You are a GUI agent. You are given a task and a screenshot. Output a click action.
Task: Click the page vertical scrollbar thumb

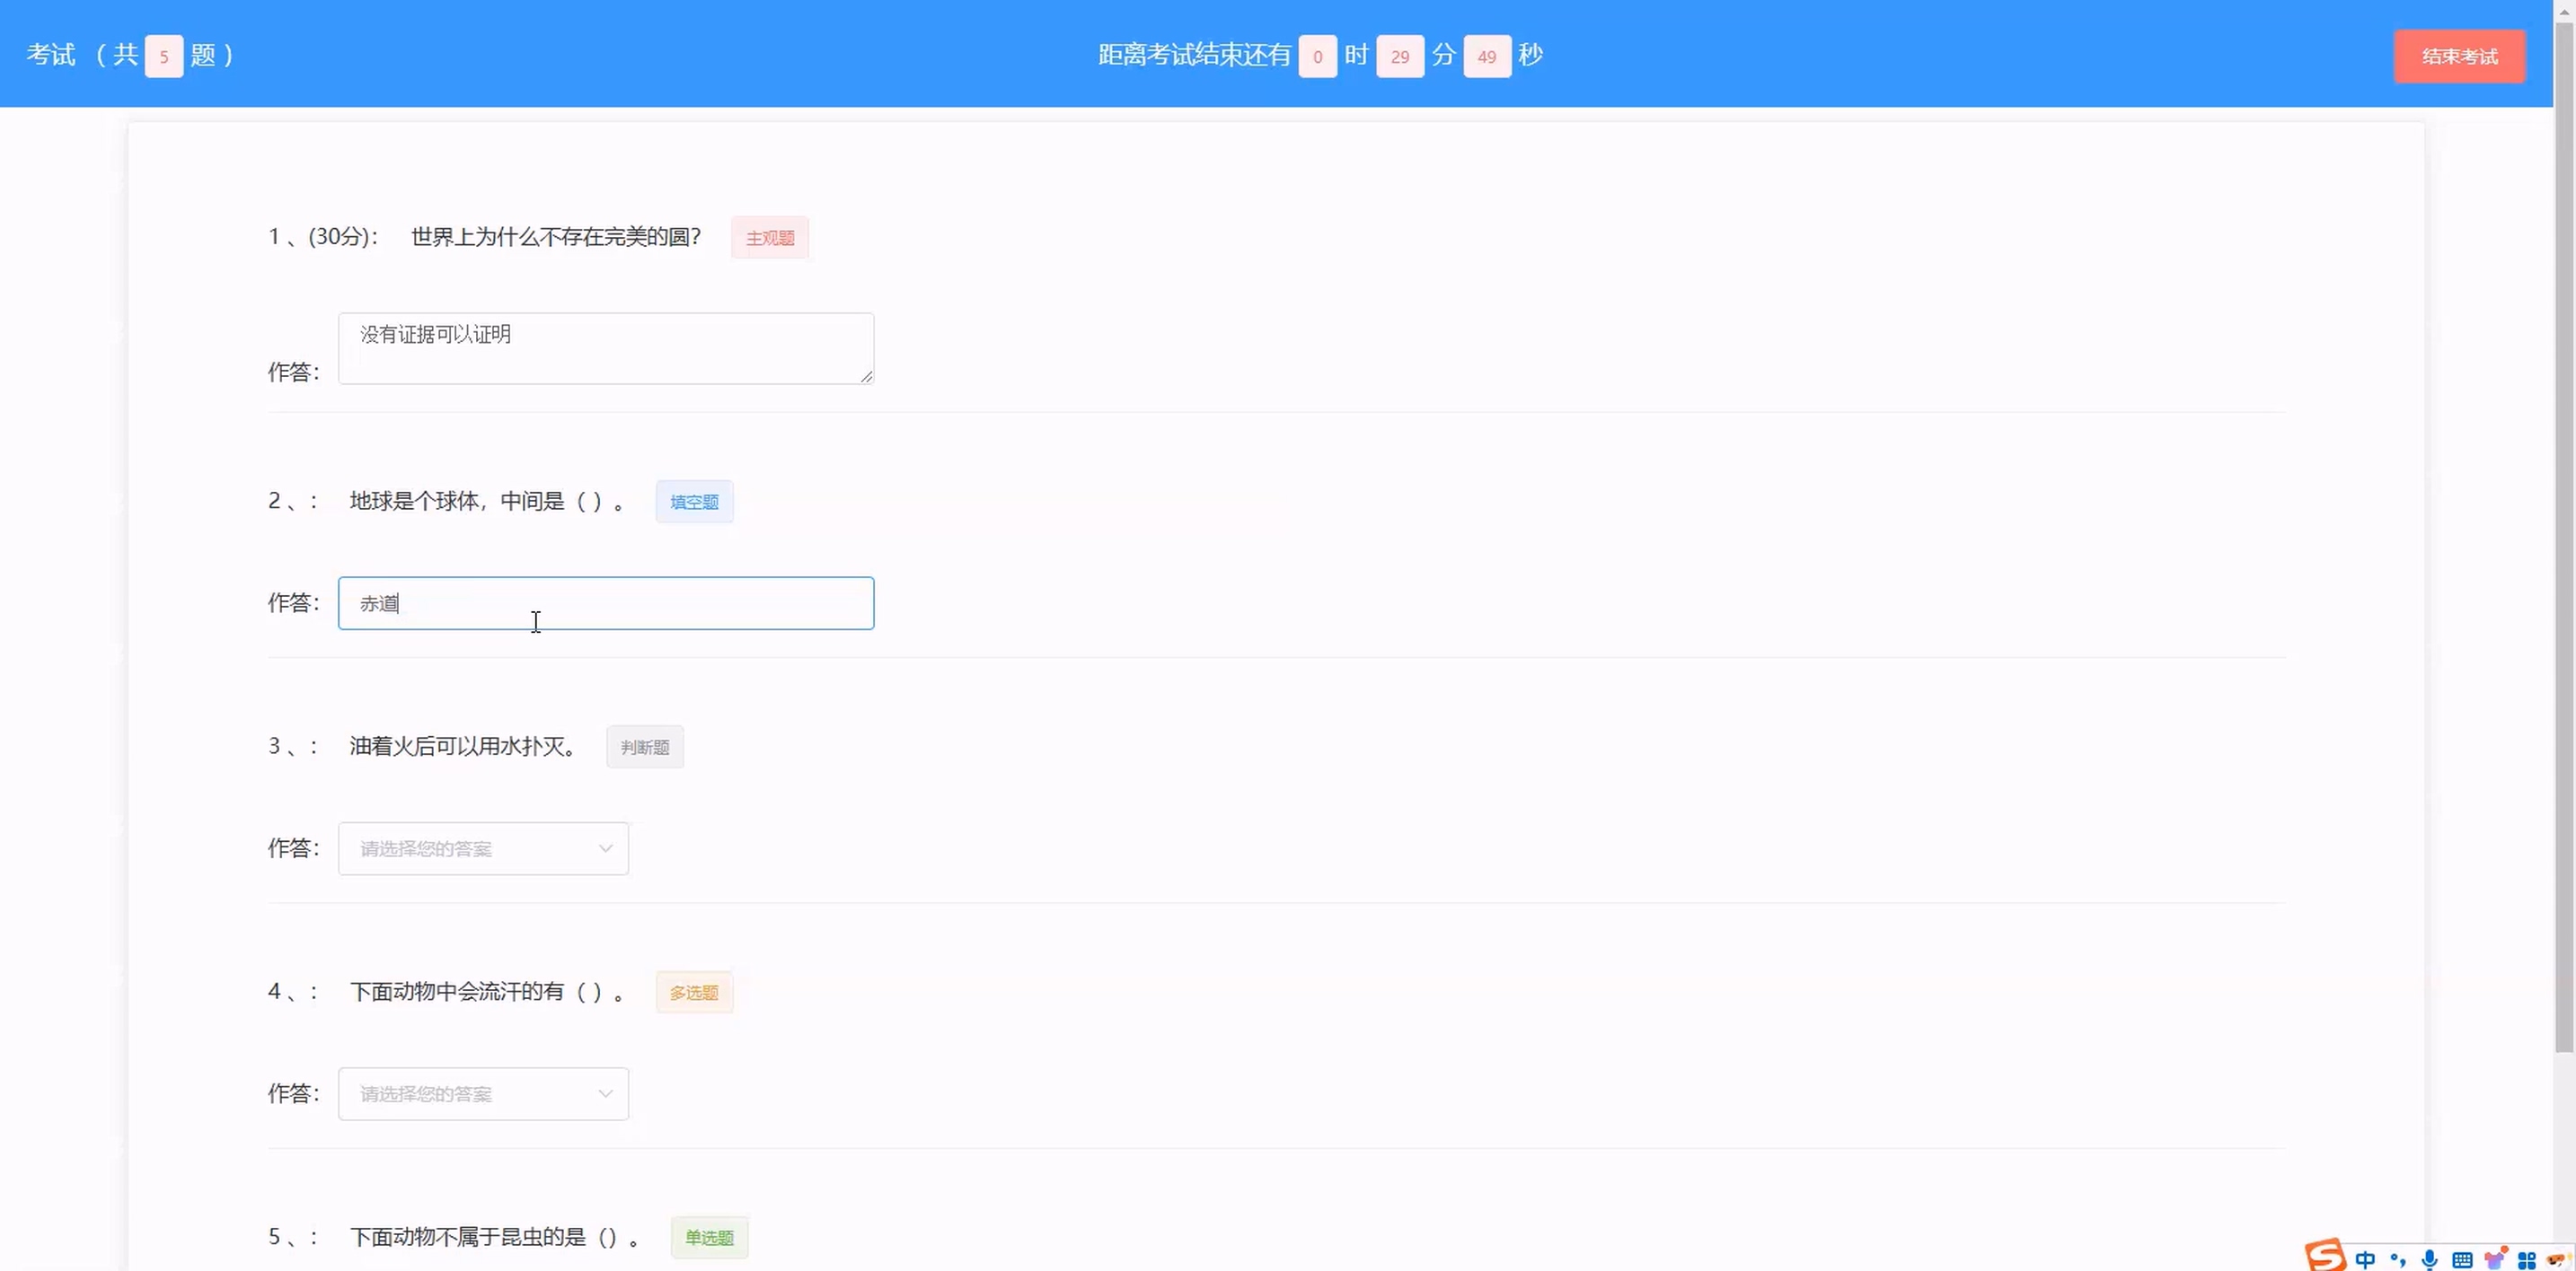click(2564, 539)
